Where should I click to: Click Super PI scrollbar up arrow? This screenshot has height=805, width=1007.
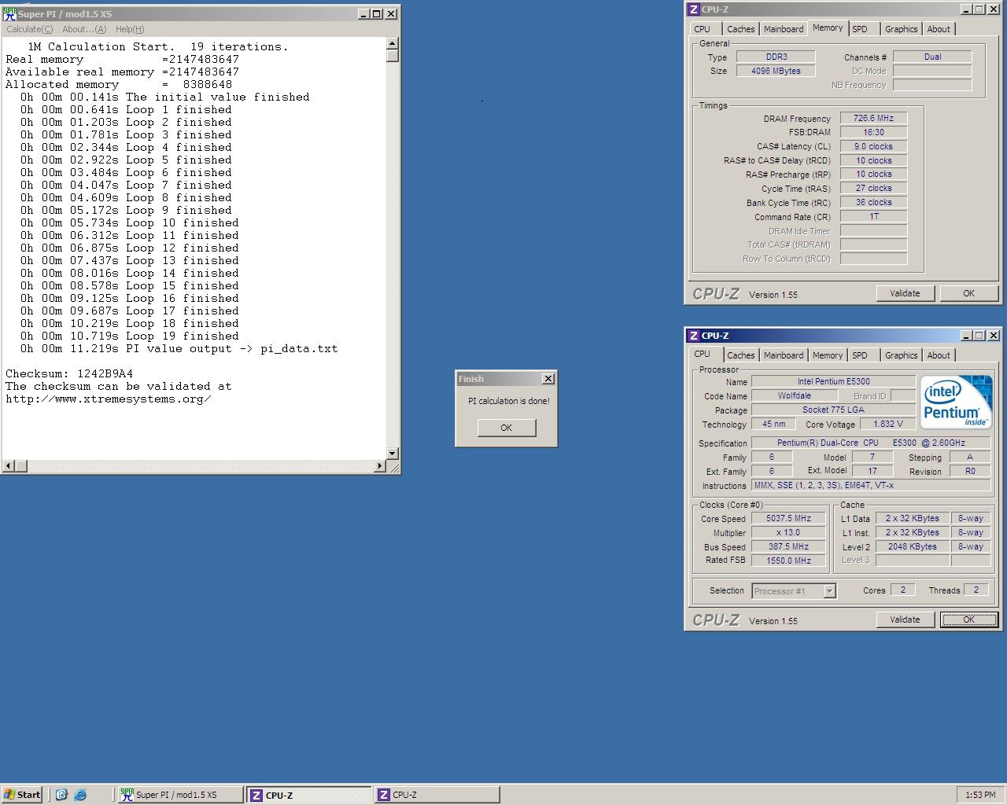[393, 44]
